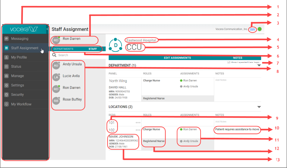The width and height of the screenshot is (287, 168).
Task: Open the My Workflow icon
Action: pos(6,104)
